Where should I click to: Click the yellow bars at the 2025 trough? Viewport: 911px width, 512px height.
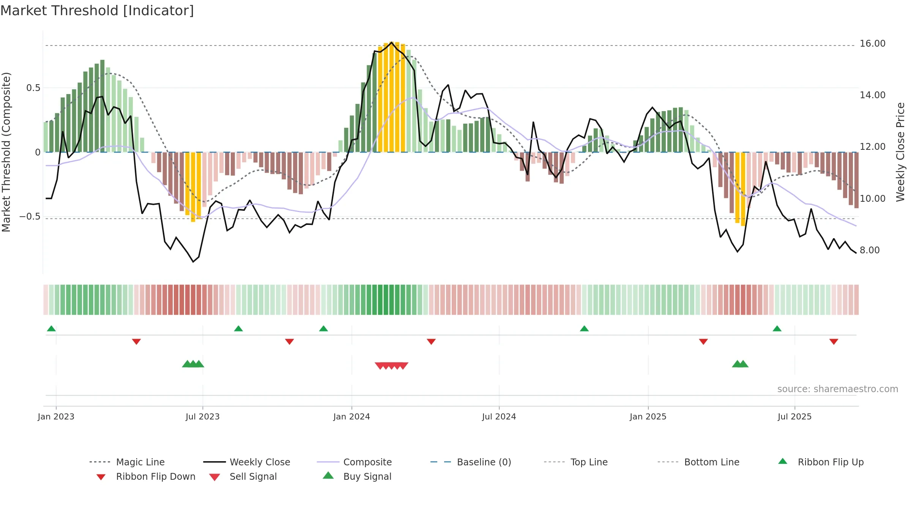[740, 189]
